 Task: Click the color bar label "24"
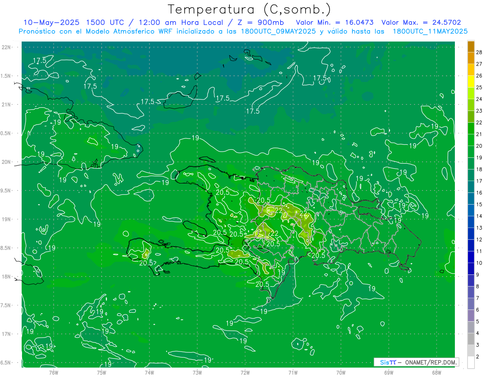coord(479,99)
